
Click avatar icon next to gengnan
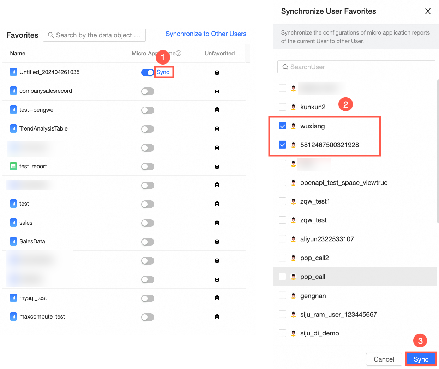293,296
